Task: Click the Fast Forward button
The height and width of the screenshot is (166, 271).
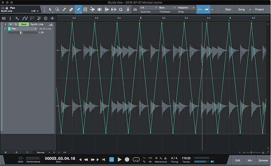Action: point(93,159)
